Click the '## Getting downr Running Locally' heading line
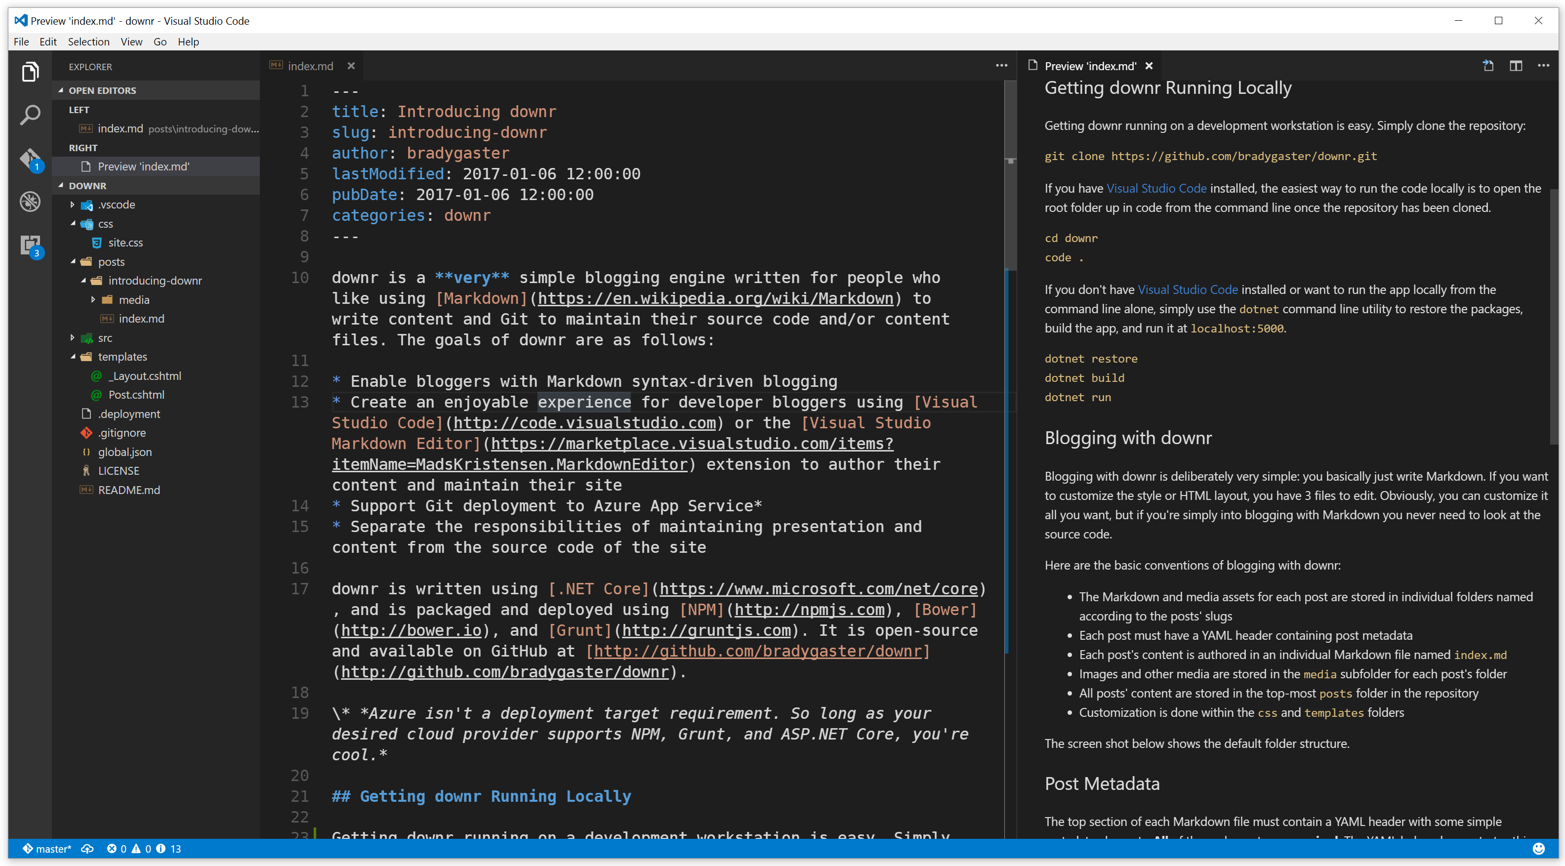The image size is (1565, 866). (x=481, y=796)
